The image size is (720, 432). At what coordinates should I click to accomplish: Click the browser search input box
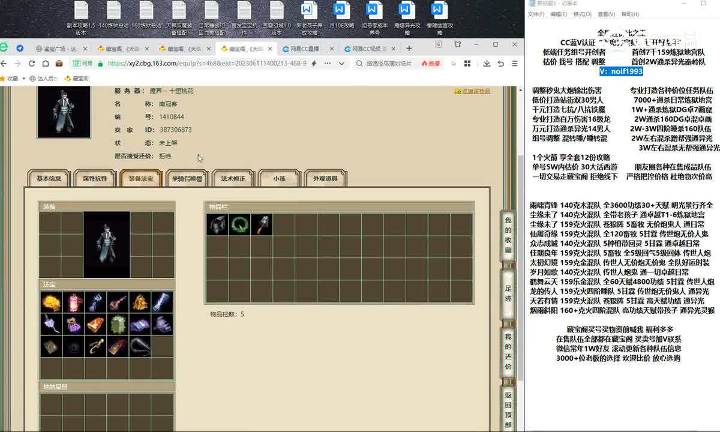(390, 63)
